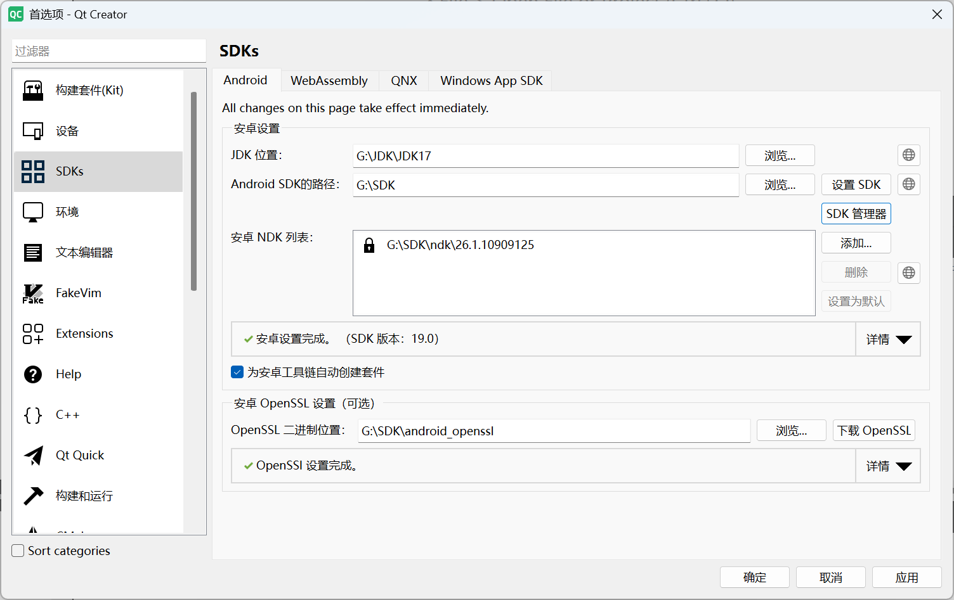Open the Windows App SDK tab
This screenshot has height=600, width=954.
tap(492, 80)
